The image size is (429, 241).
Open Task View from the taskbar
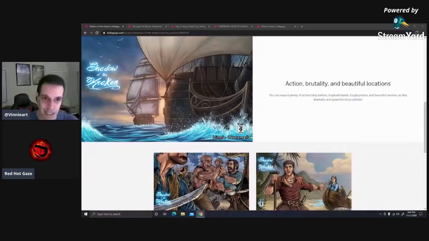point(165,214)
